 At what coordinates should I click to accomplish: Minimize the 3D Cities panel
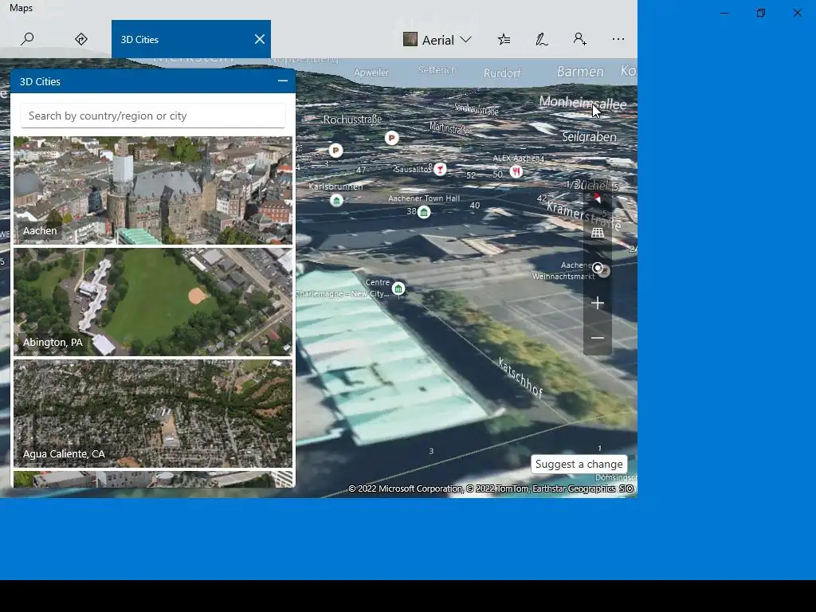point(283,81)
